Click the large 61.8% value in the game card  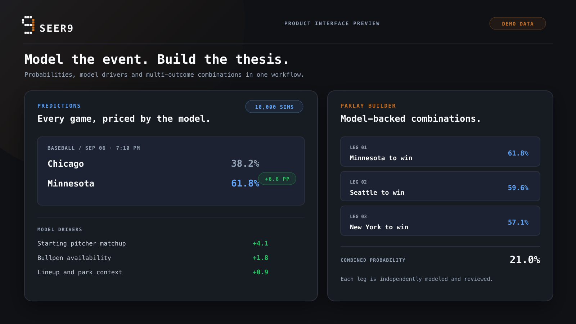pyautogui.click(x=245, y=184)
